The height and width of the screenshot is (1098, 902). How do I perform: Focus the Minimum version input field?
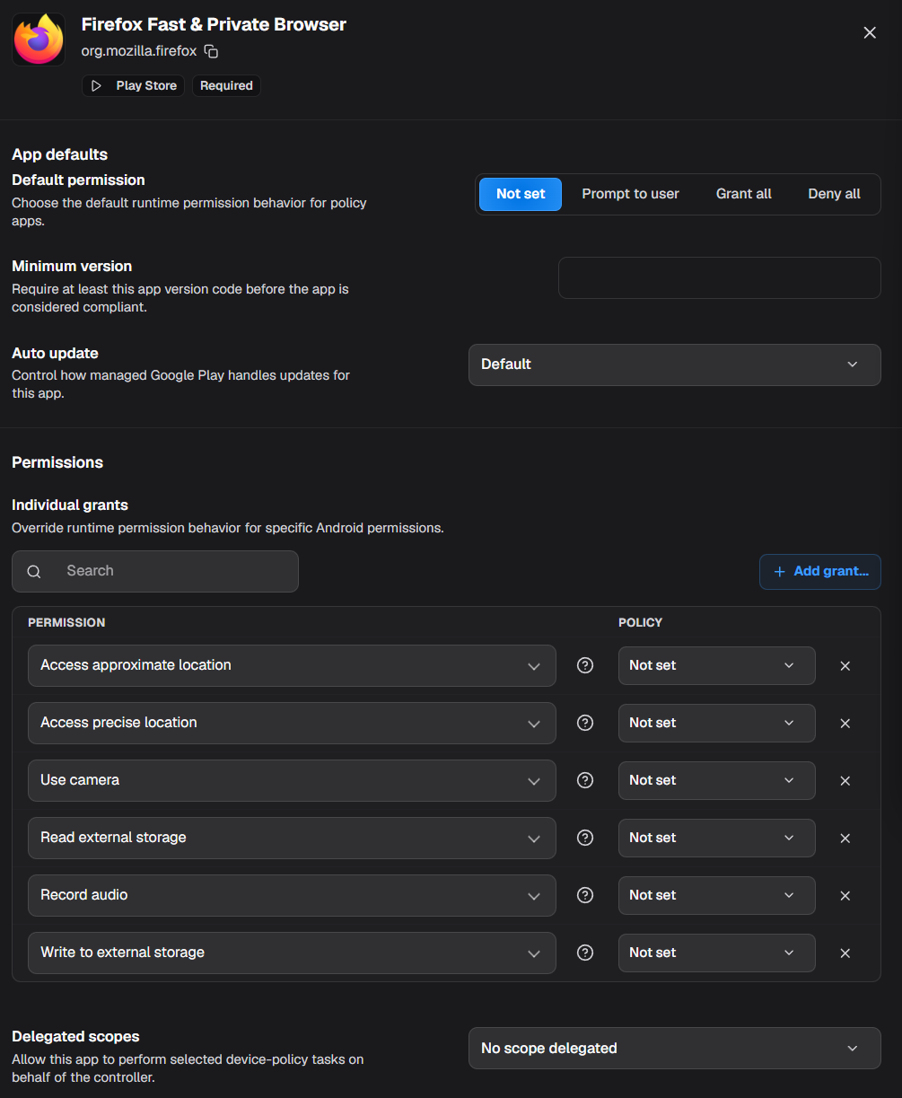[x=720, y=277]
